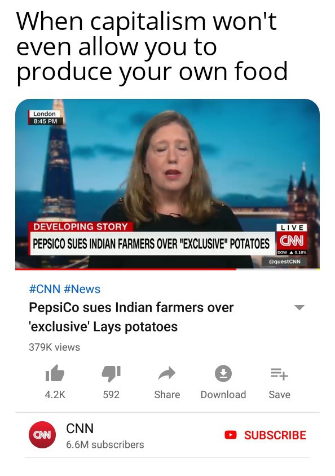Click the video title PepsiCo sues Indian farmers

pyautogui.click(x=131, y=317)
